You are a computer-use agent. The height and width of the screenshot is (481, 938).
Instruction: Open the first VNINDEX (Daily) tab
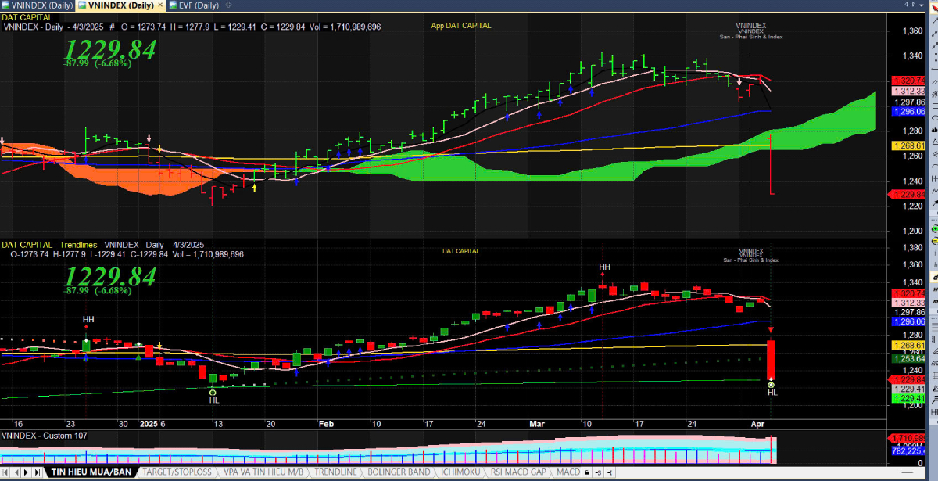[38, 5]
